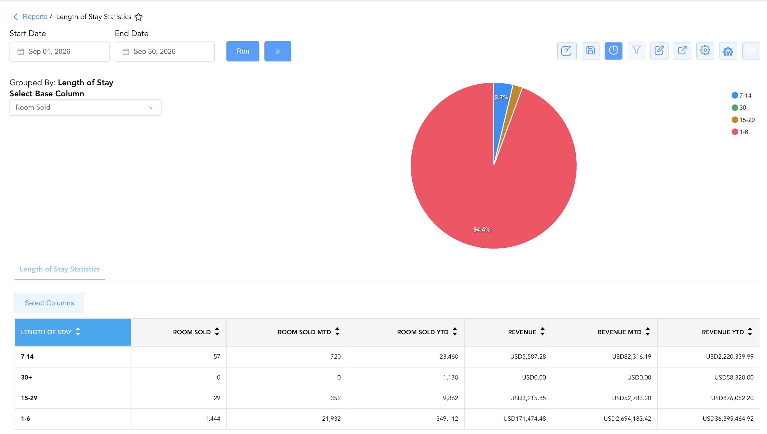The height and width of the screenshot is (434, 767).
Task: Click the layers stack icon
Action: [x=751, y=51]
